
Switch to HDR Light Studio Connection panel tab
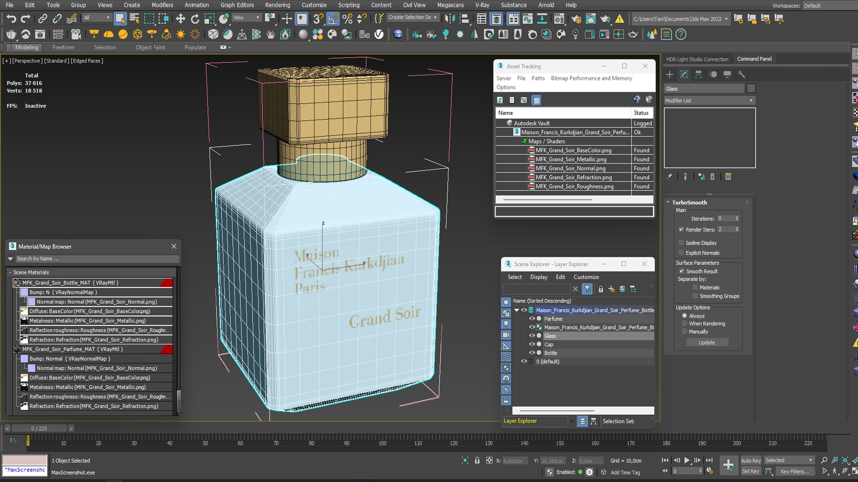tap(697, 59)
